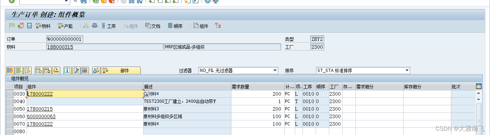The width and height of the screenshot is (490, 135).
Task: Click the 工厂 2300 header field
Action: pos(317,47)
